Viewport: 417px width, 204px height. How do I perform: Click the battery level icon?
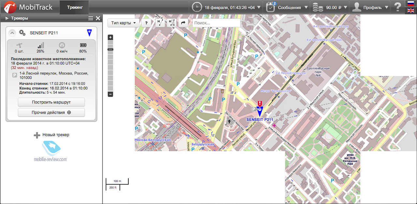83,45
